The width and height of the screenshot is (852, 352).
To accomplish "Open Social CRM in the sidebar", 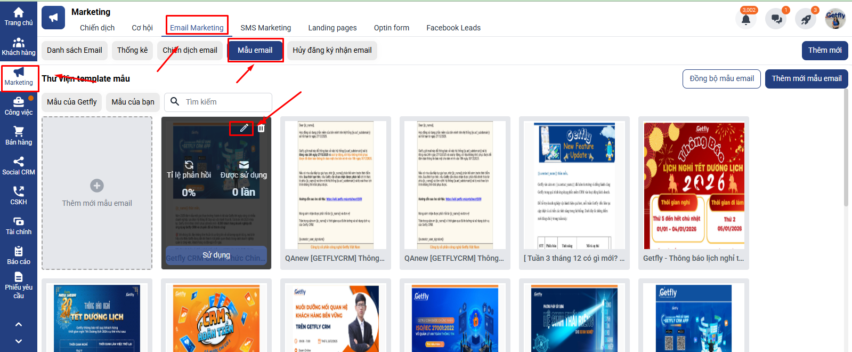I will pos(19,166).
